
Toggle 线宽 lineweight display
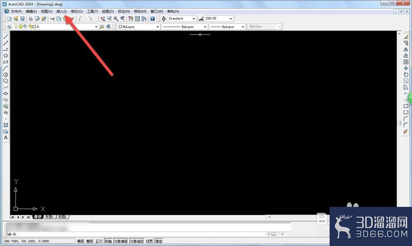click(x=149, y=241)
